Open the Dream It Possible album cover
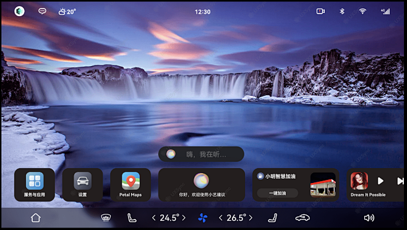Viewport: 407px width, 230px height. click(359, 181)
